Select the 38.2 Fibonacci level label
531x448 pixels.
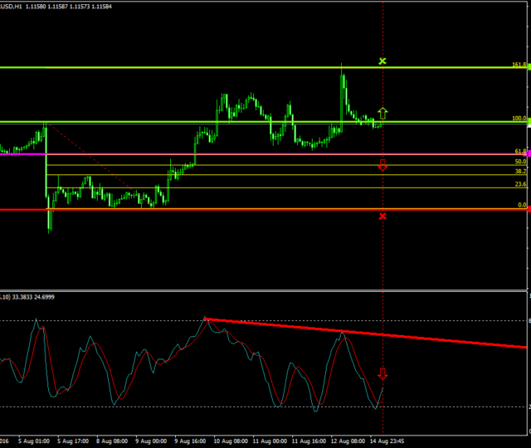pyautogui.click(x=520, y=171)
